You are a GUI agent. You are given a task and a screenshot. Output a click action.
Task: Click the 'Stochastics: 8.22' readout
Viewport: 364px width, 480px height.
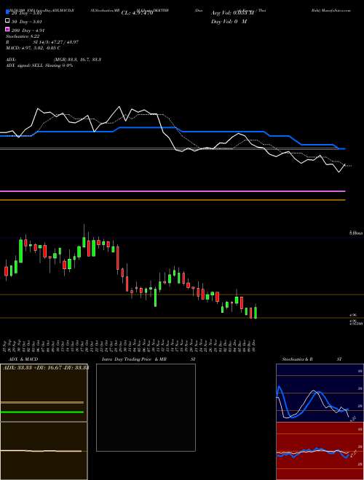click(x=22, y=36)
